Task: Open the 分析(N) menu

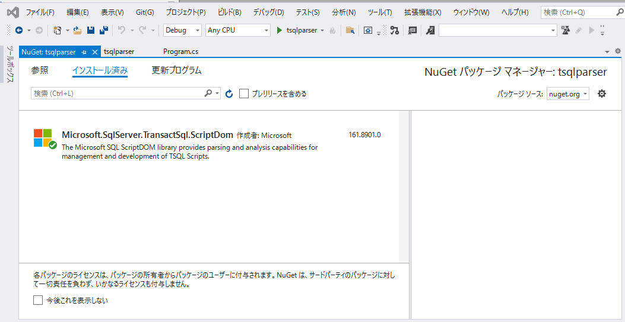Action: [344, 12]
